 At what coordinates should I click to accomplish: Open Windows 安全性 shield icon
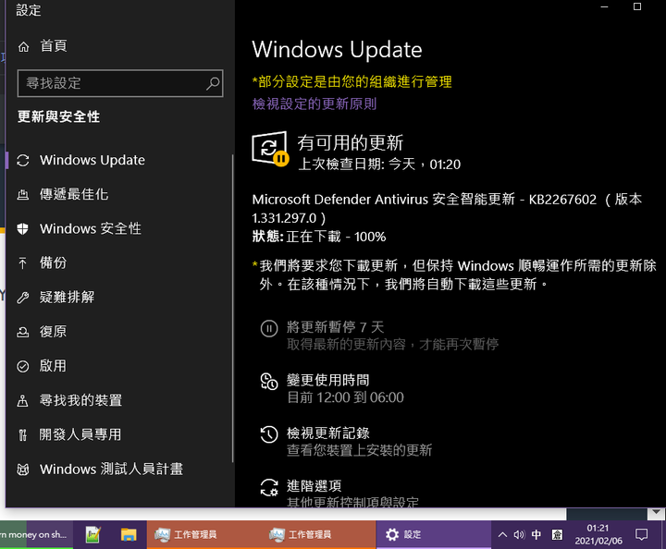[x=23, y=229]
